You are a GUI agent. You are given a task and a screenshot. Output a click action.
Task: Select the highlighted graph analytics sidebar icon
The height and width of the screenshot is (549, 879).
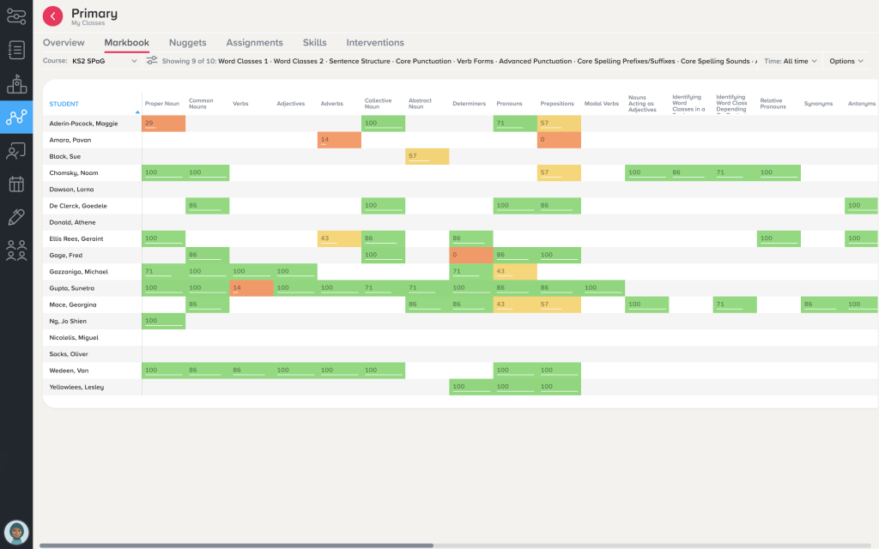click(x=16, y=118)
